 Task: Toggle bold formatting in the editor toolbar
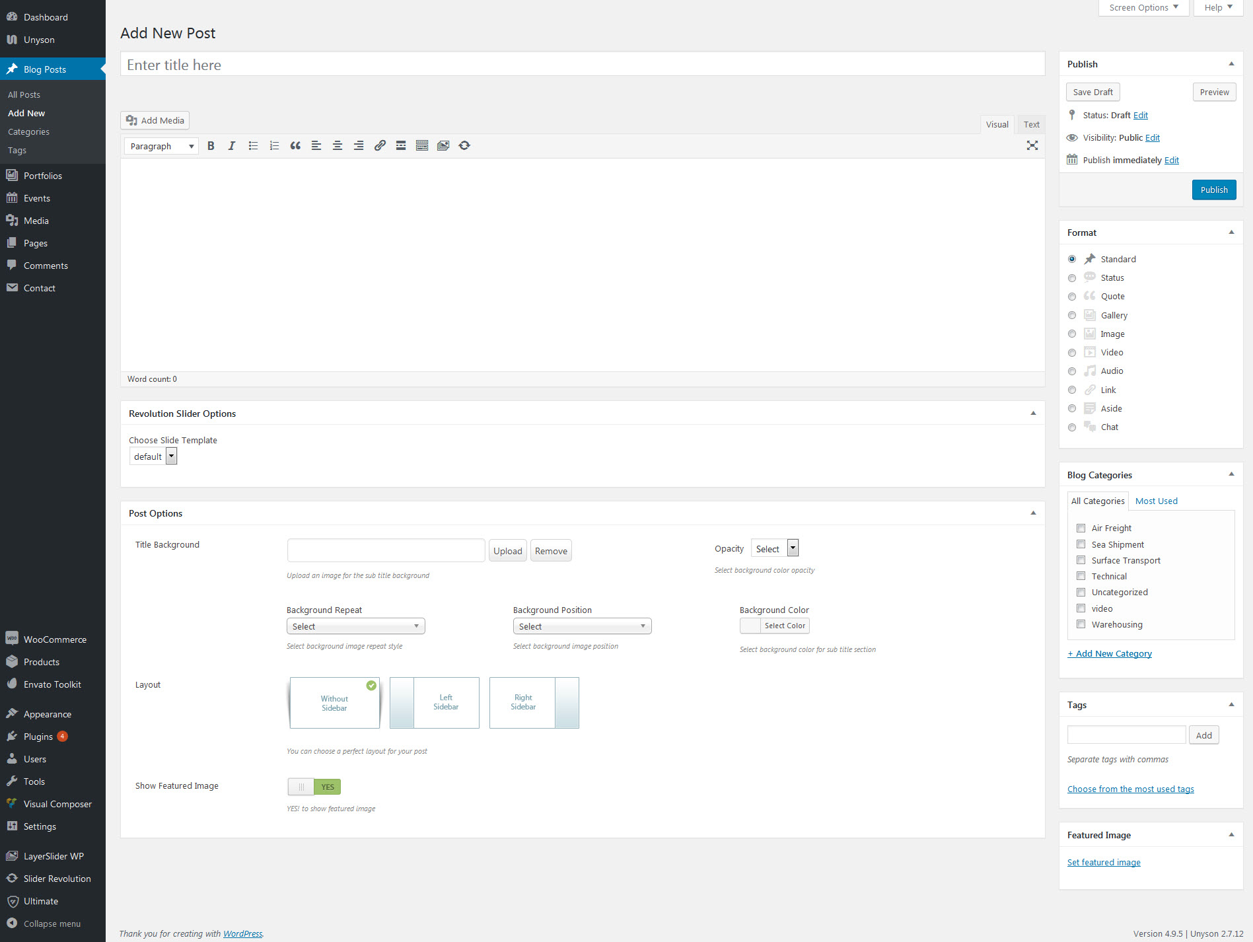click(211, 145)
